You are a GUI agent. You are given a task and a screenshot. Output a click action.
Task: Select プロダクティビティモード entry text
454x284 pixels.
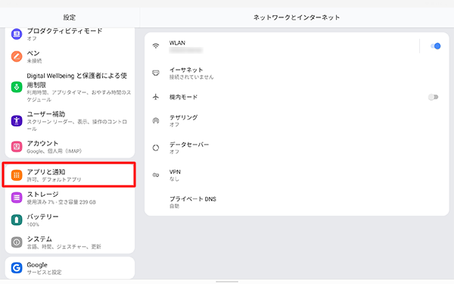click(x=64, y=31)
